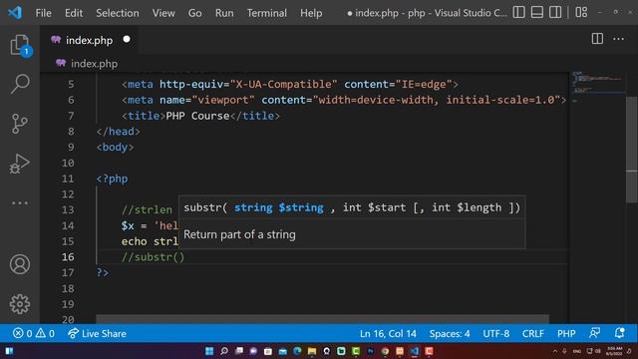Click the code minimap preview
This screenshot has width=638, height=359.
tap(597, 86)
